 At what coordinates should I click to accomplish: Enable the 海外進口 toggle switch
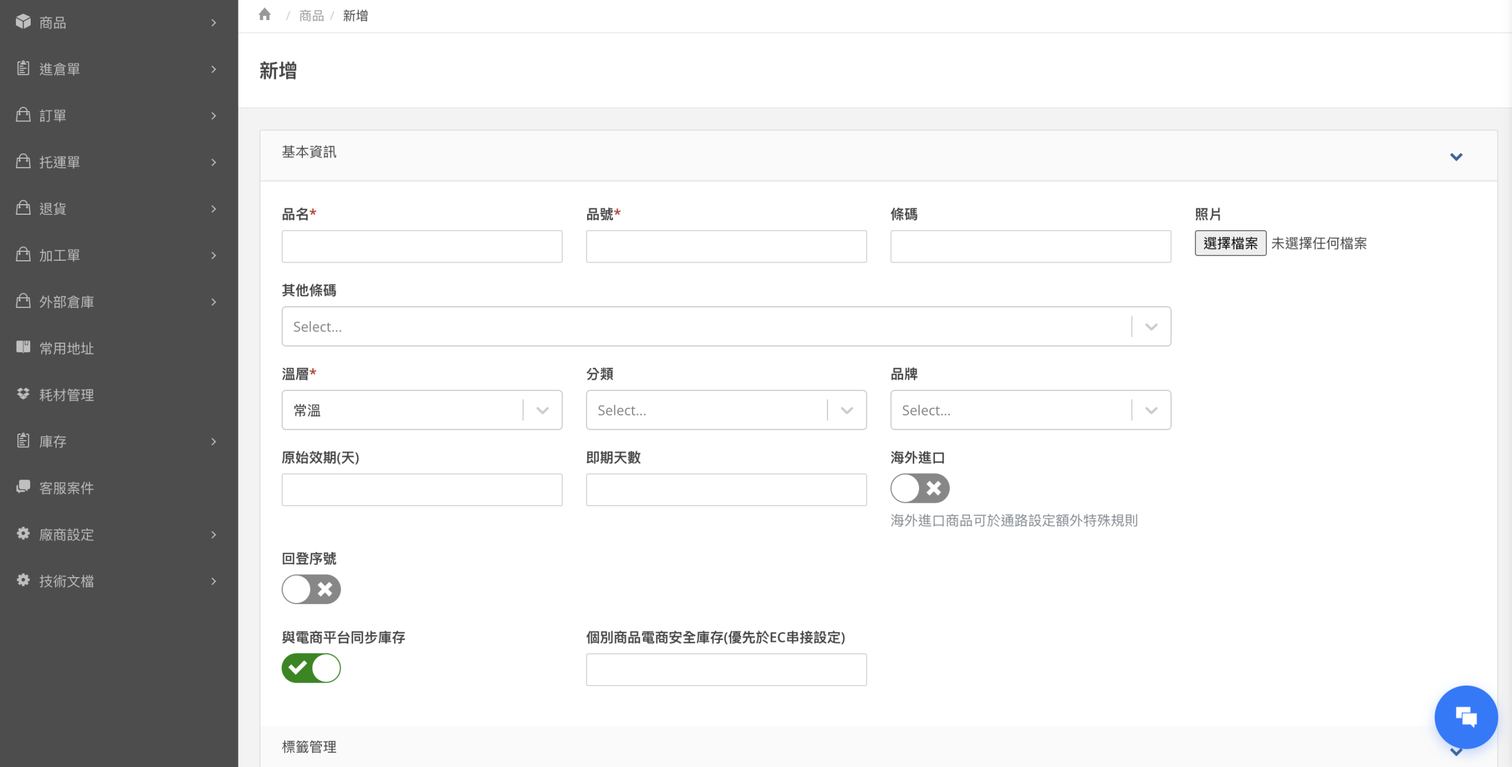pyautogui.click(x=920, y=489)
